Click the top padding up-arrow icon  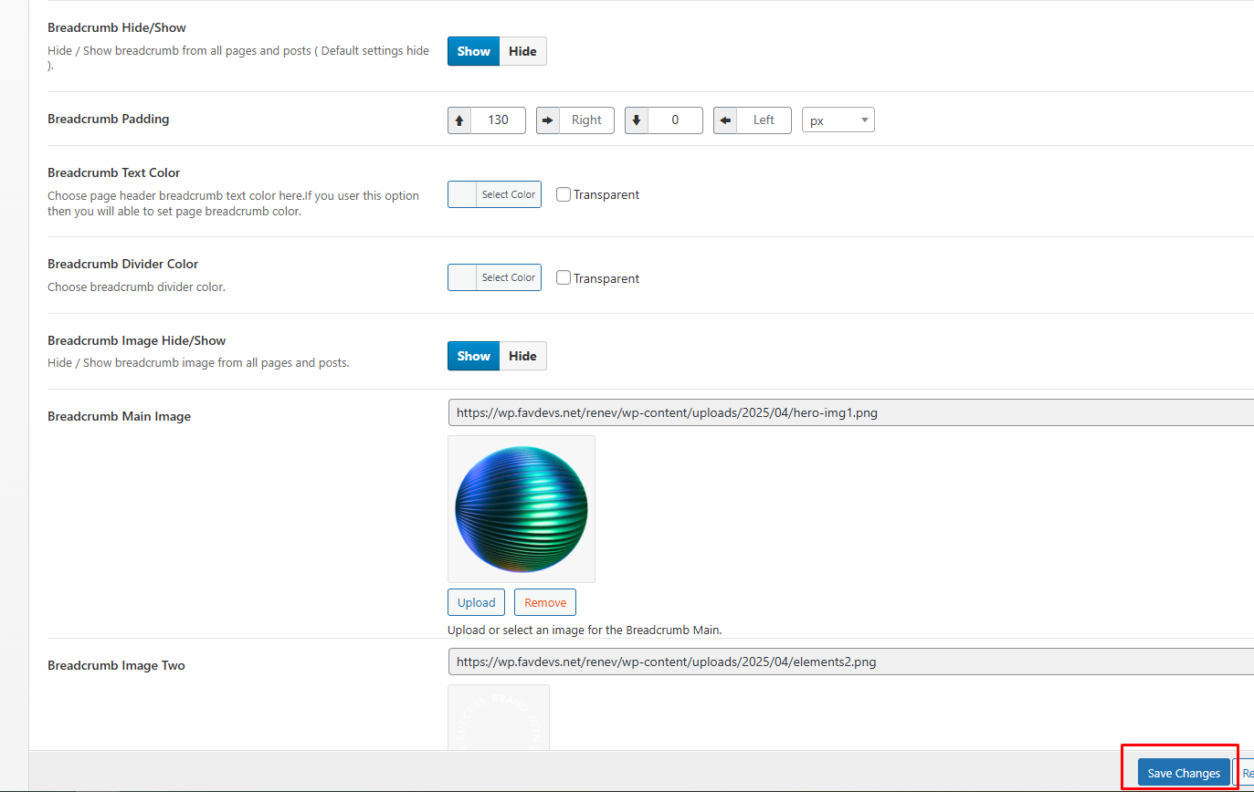[x=459, y=120]
